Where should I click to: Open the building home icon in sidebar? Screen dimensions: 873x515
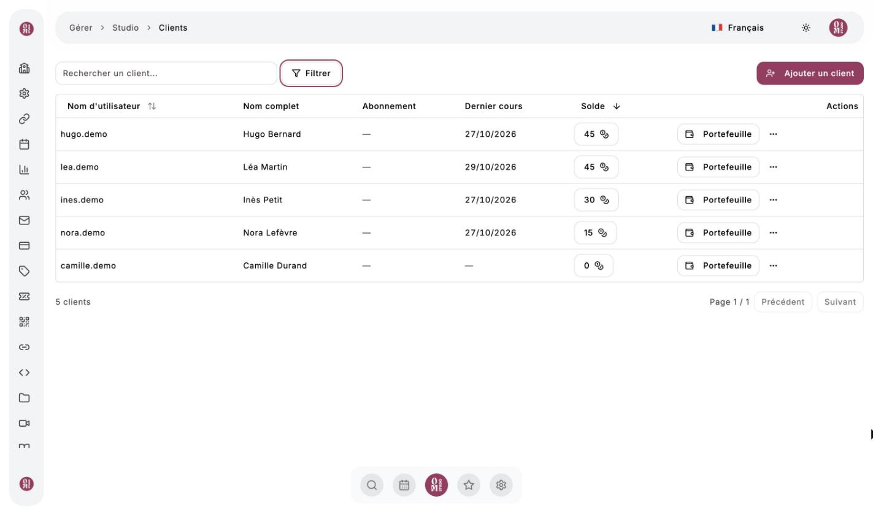[x=25, y=68]
